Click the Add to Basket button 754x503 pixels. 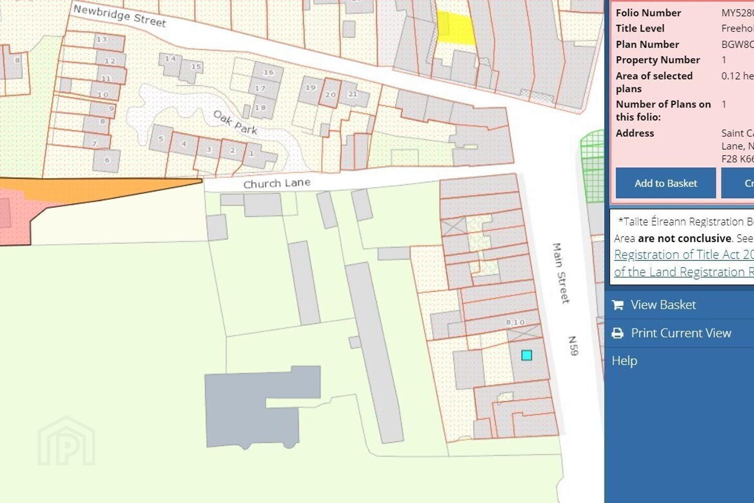pyautogui.click(x=666, y=183)
